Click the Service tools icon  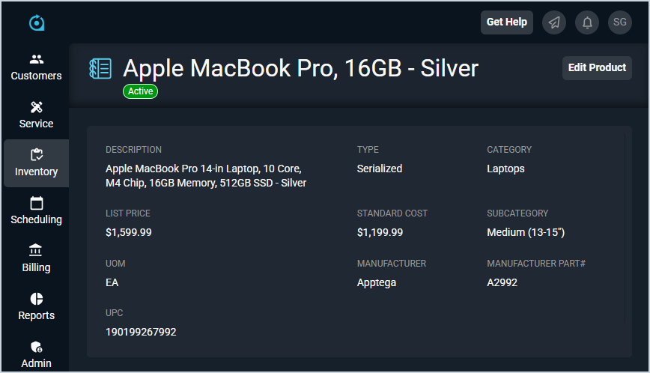36,107
